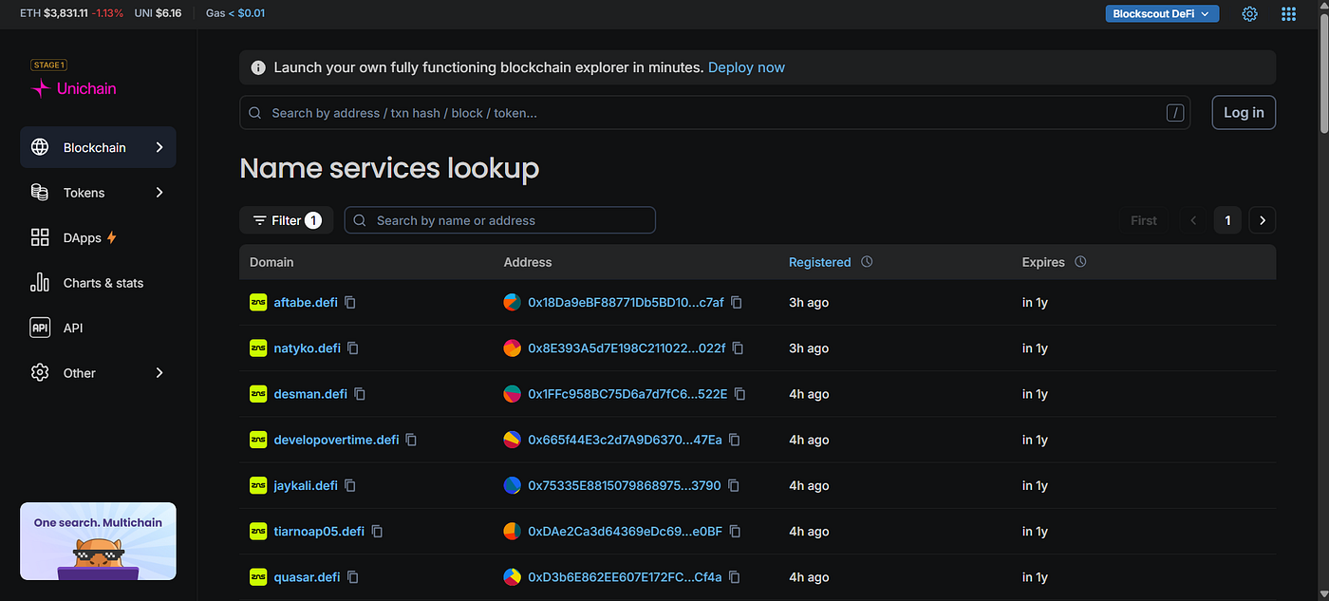Viewport: 1329px width, 601px height.
Task: Click the Deploy now link
Action: (746, 67)
